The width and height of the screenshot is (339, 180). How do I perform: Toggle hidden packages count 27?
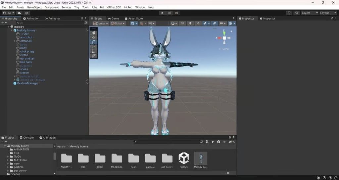pos(232,142)
